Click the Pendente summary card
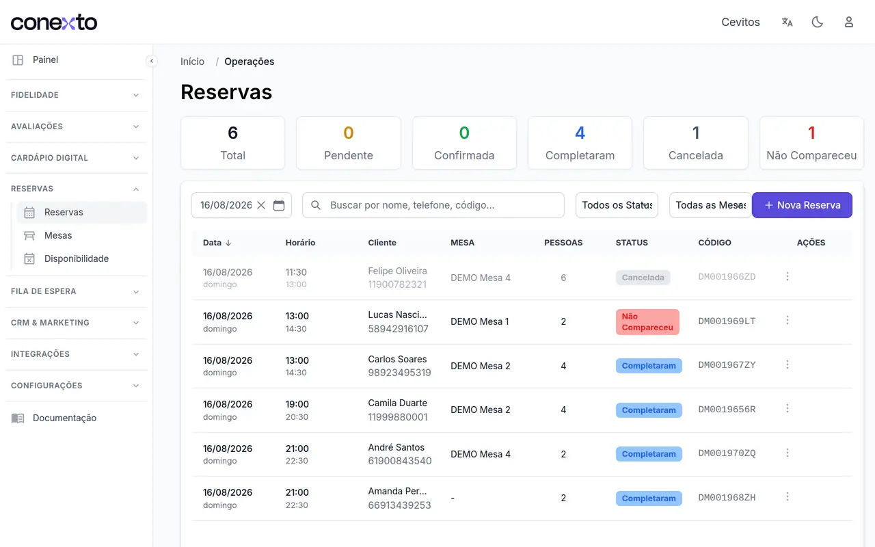 coord(348,143)
